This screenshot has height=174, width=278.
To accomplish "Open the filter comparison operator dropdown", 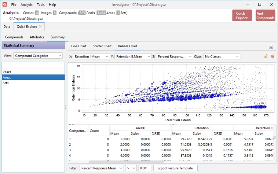I will (x=131, y=168).
